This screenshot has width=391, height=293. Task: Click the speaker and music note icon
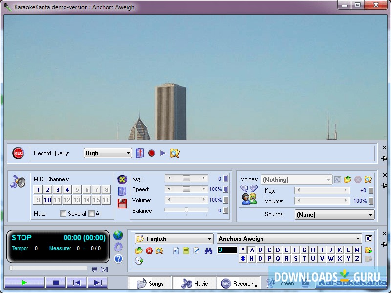click(x=18, y=182)
